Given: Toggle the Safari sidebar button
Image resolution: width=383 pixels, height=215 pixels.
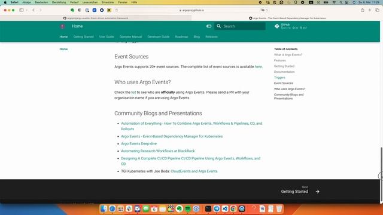Looking at the screenshot, I should (22, 10).
